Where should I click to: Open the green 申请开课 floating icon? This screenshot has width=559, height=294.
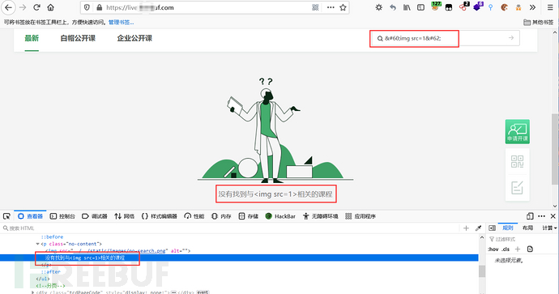pos(518,131)
